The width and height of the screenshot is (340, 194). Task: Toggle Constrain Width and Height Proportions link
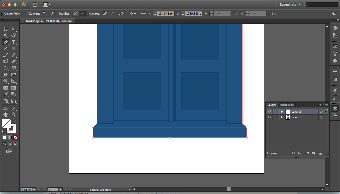click(236, 14)
